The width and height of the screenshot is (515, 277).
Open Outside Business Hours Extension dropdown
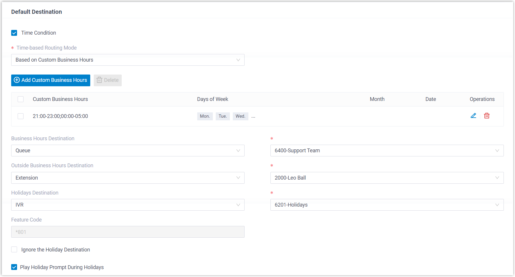click(128, 178)
